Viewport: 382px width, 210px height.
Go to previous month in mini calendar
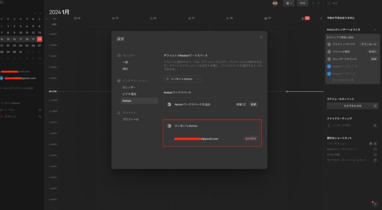click(x=35, y=13)
